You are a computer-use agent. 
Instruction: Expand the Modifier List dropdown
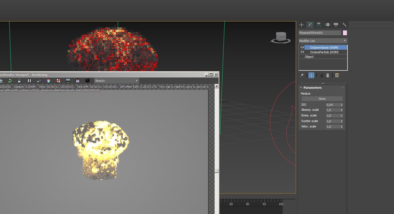(x=323, y=41)
